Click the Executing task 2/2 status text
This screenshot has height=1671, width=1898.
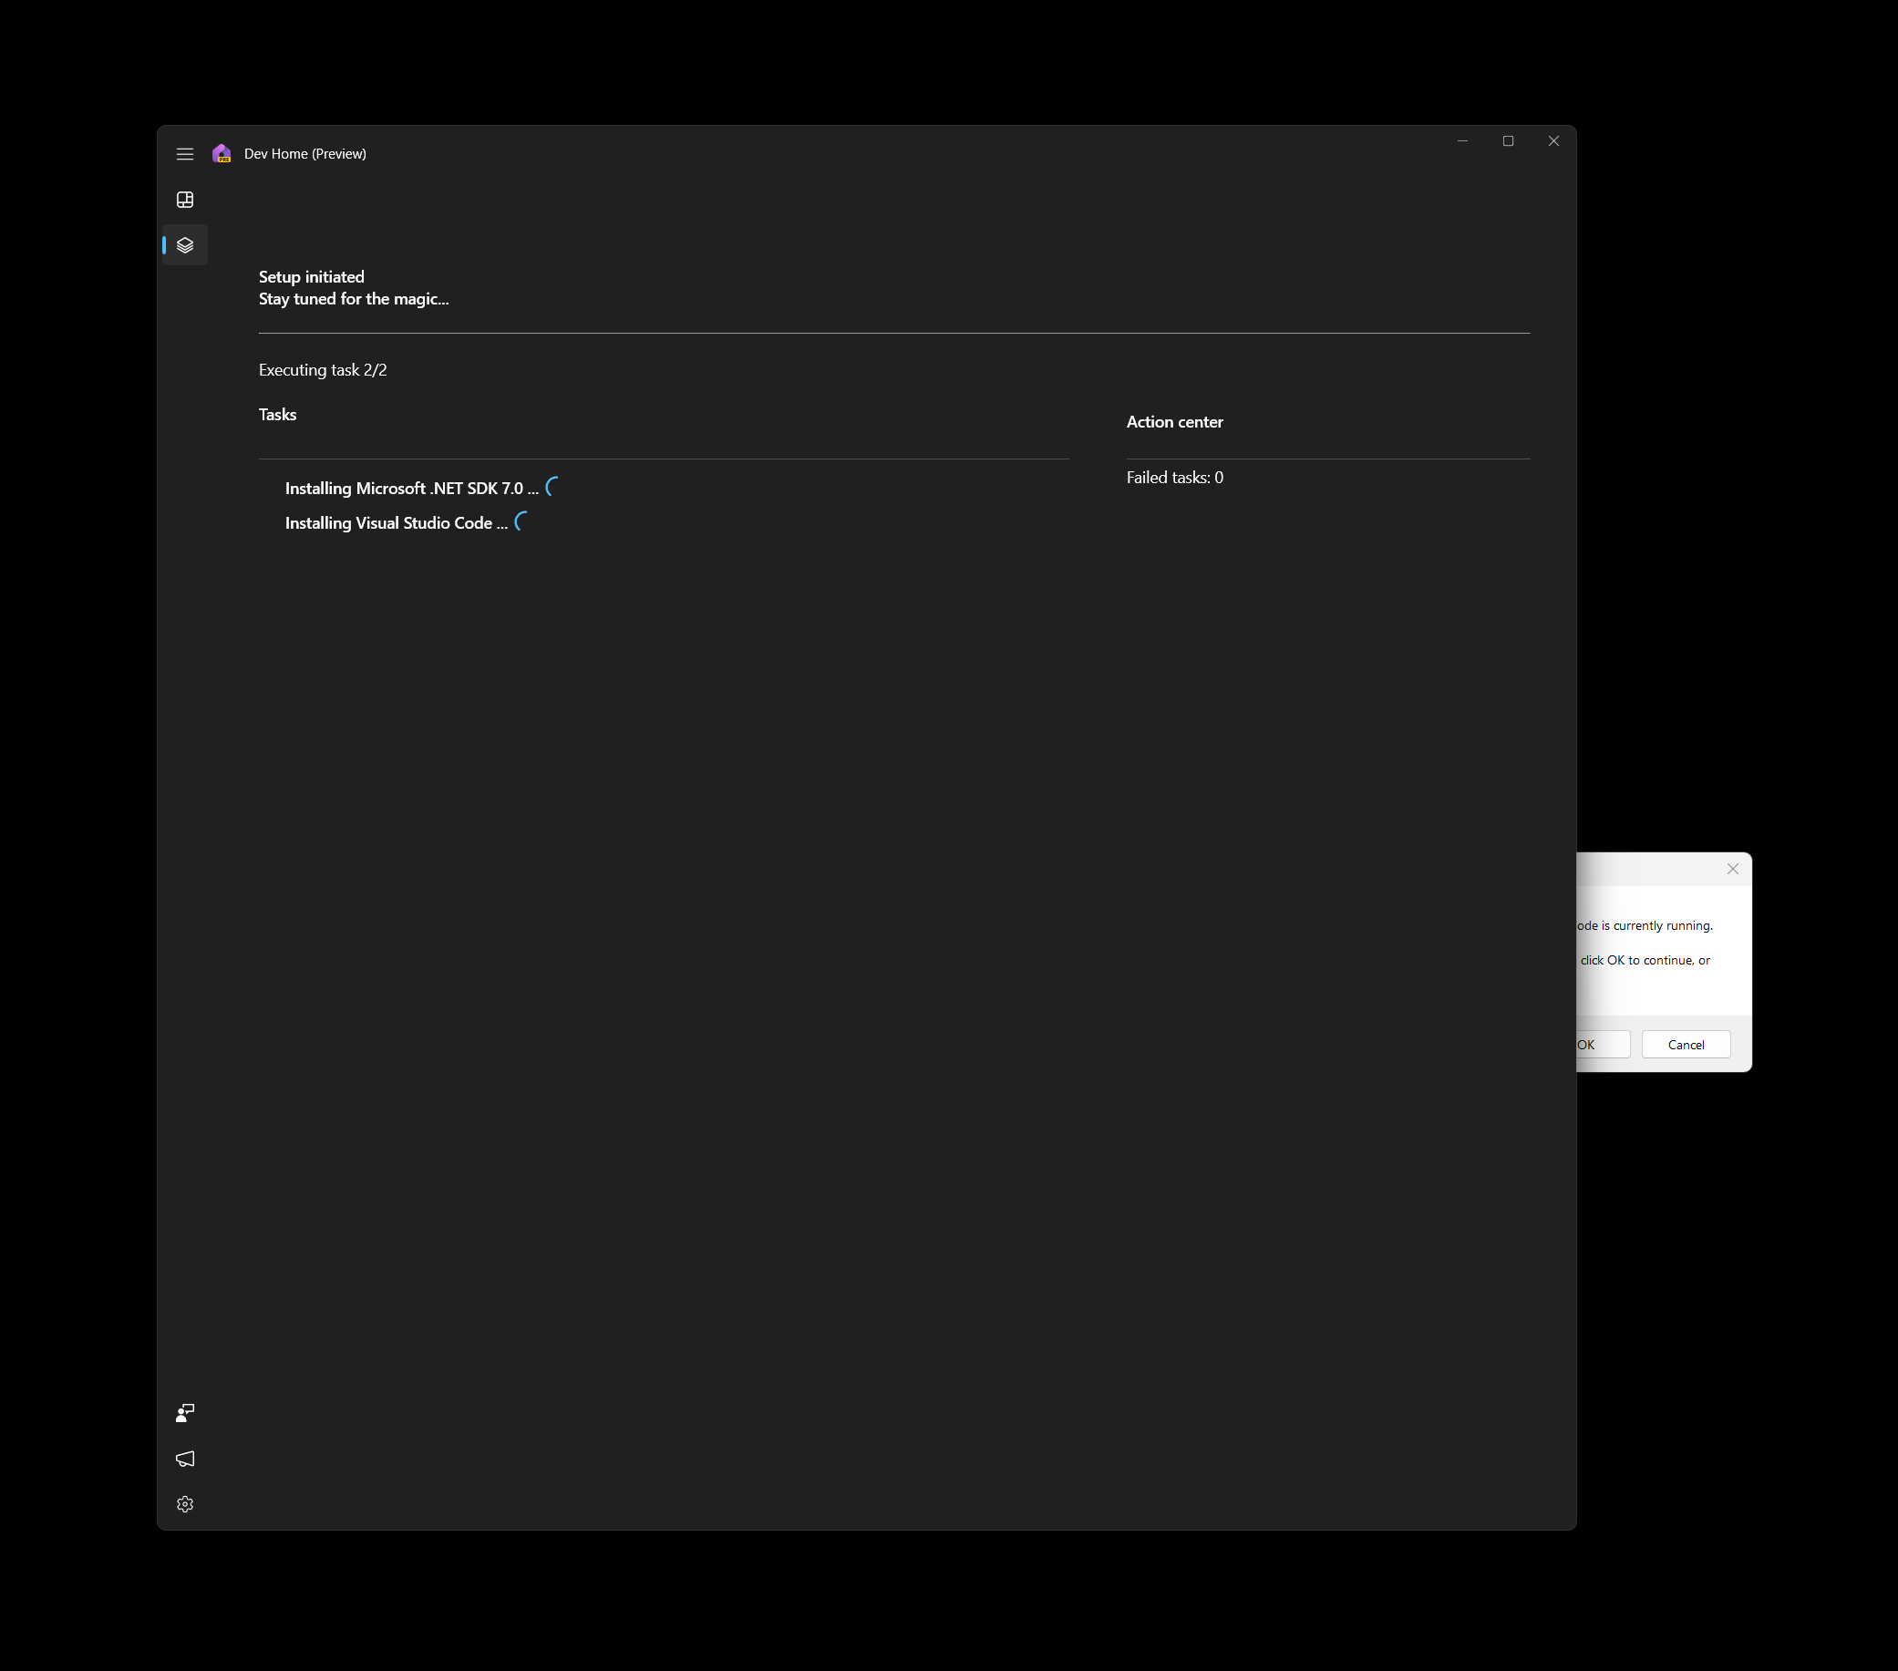pos(322,369)
